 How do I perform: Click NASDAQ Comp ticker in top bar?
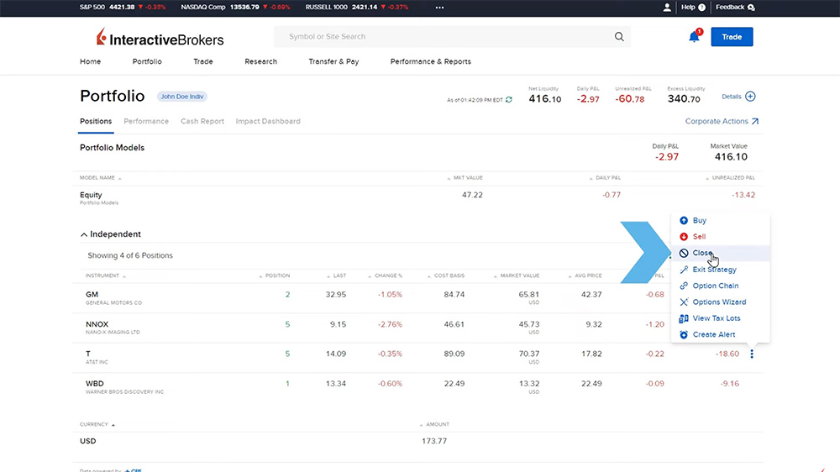pos(235,8)
